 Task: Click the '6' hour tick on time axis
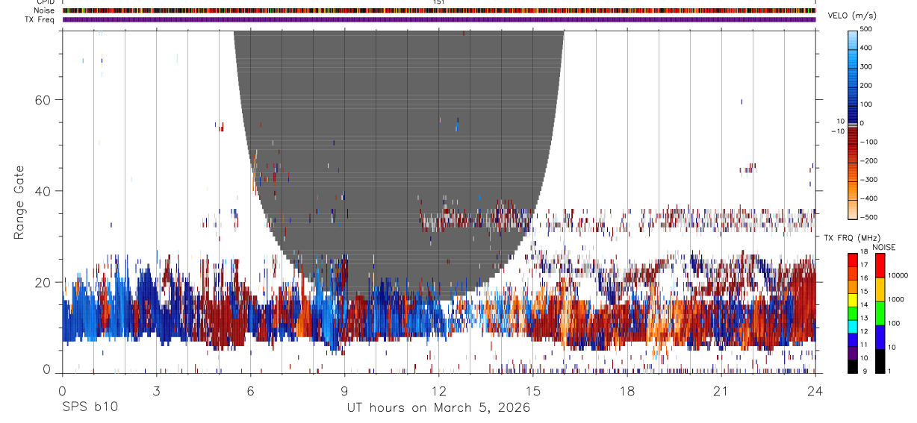(250, 391)
